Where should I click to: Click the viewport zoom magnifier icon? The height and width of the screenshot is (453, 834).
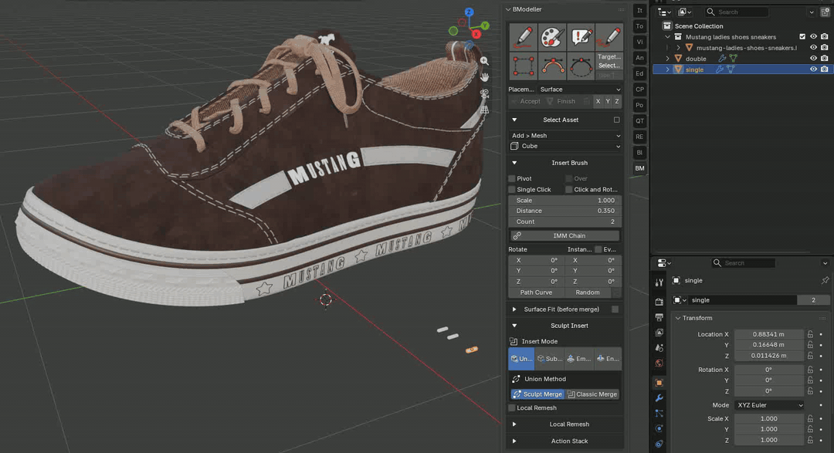[x=484, y=61]
